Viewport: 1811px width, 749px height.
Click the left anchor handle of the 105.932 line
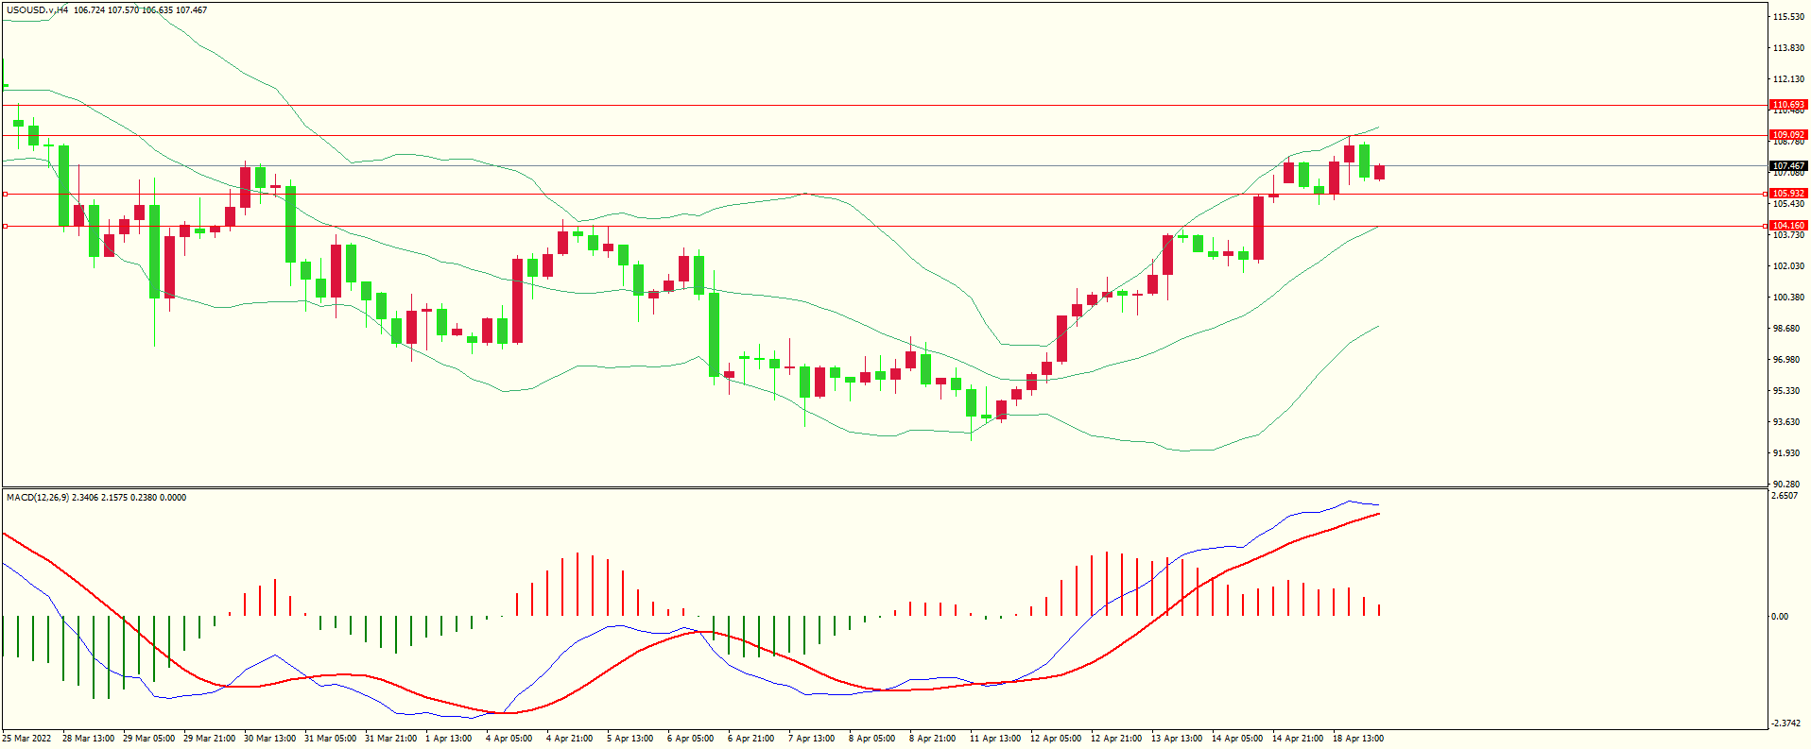click(5, 195)
